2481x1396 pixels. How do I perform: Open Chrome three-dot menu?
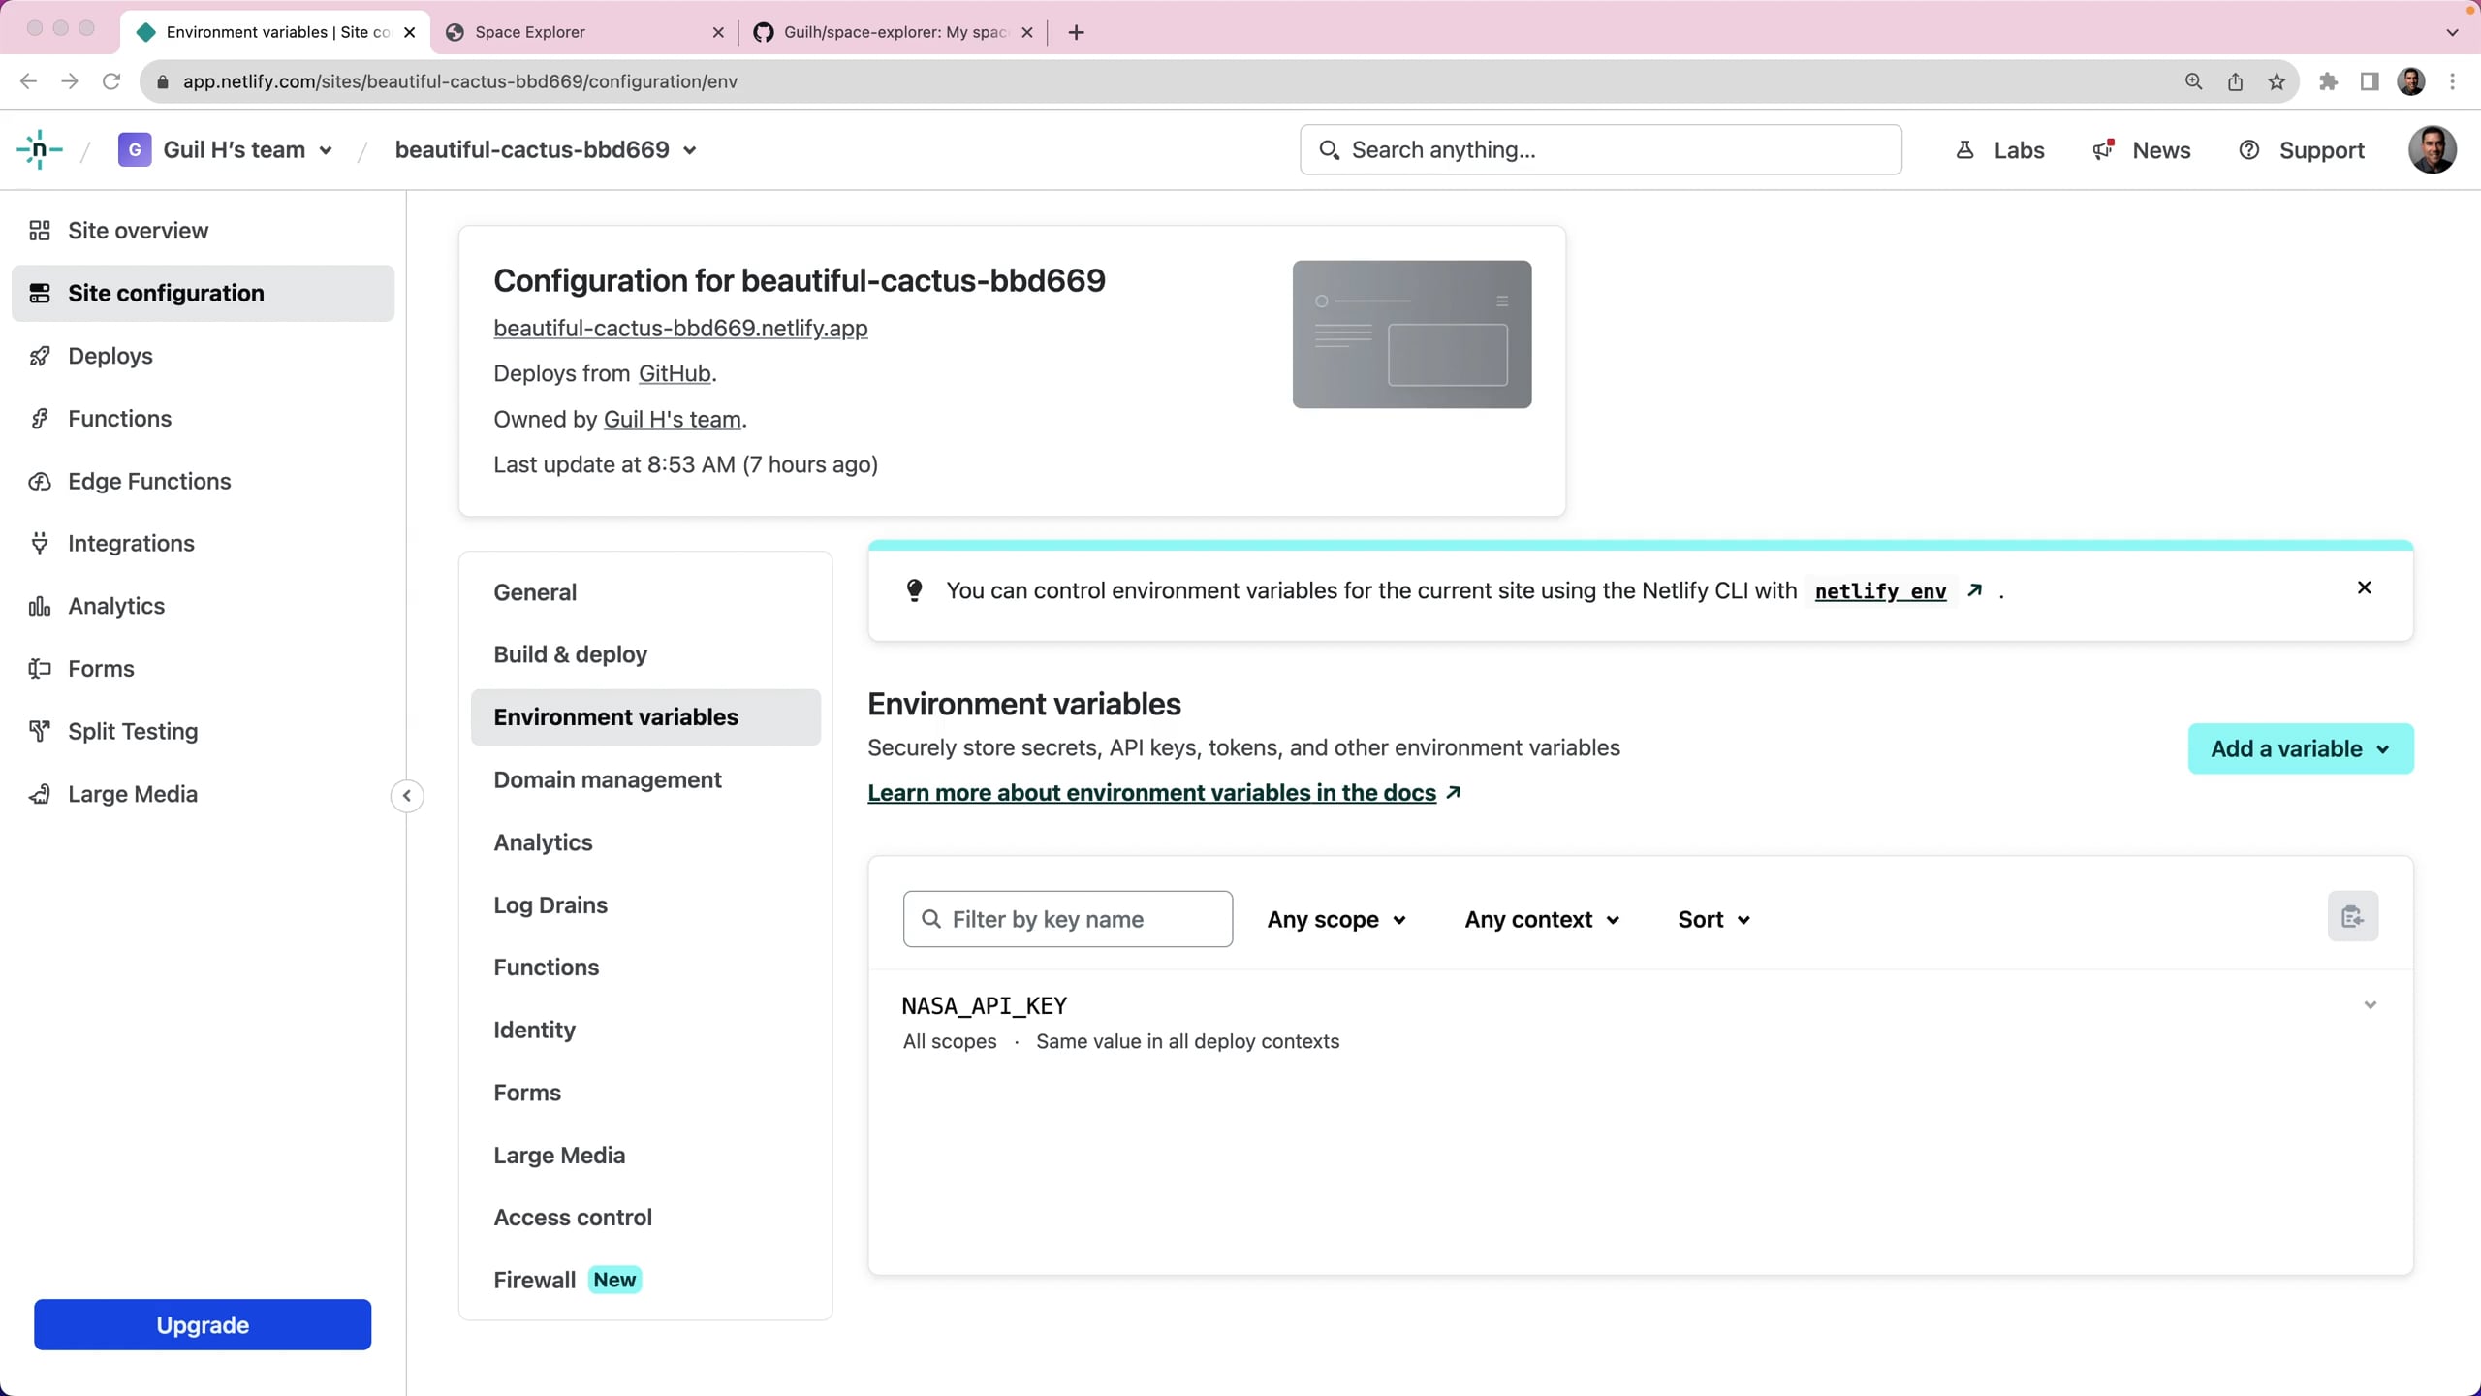point(2453,81)
